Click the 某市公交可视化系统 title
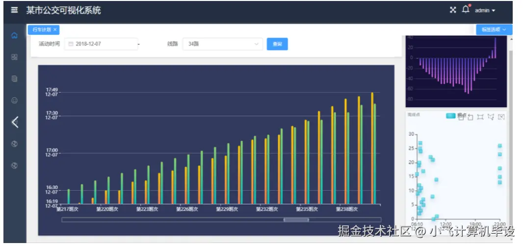Screen dimensions: 523x246 click(63, 10)
